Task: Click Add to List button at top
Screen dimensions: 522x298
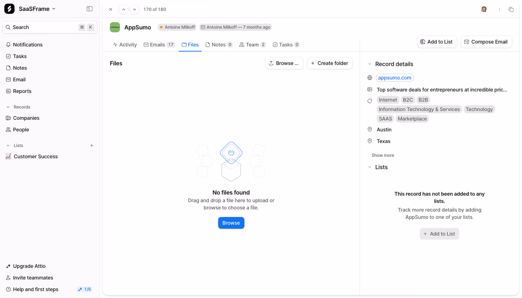Action: tap(437, 42)
